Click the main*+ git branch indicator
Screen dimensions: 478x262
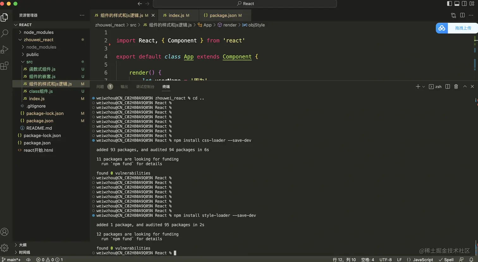point(11,259)
